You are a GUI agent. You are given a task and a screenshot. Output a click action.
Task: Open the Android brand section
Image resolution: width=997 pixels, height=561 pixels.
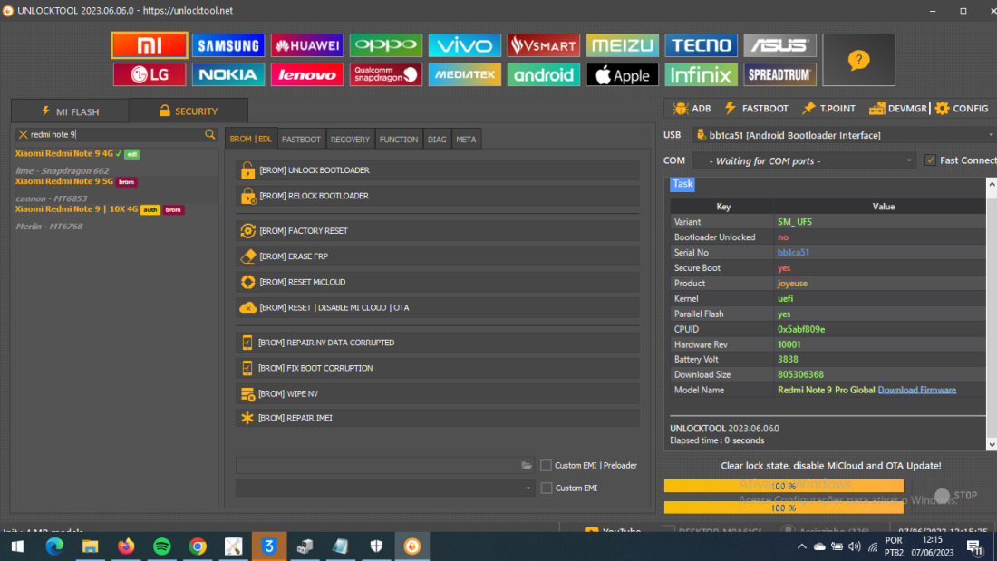click(x=544, y=74)
